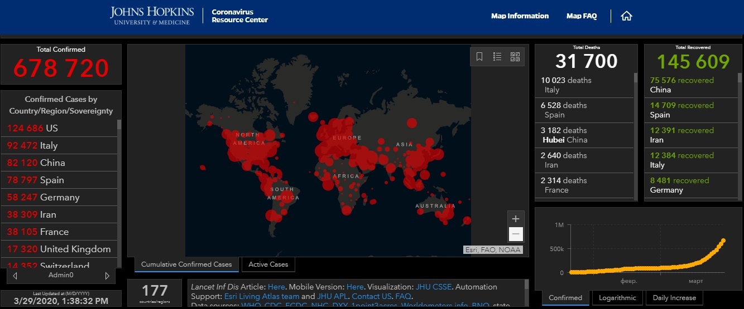
Task: Open Map FAQ menu
Action: click(x=582, y=16)
